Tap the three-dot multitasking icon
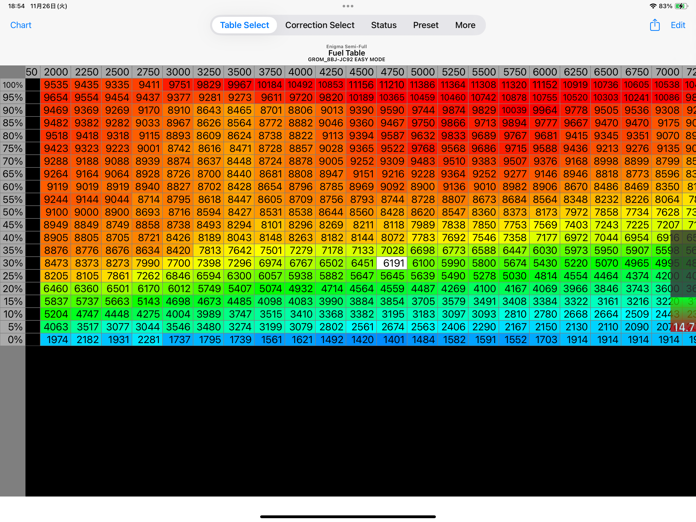Image resolution: width=696 pixels, height=522 pixels. click(x=348, y=6)
